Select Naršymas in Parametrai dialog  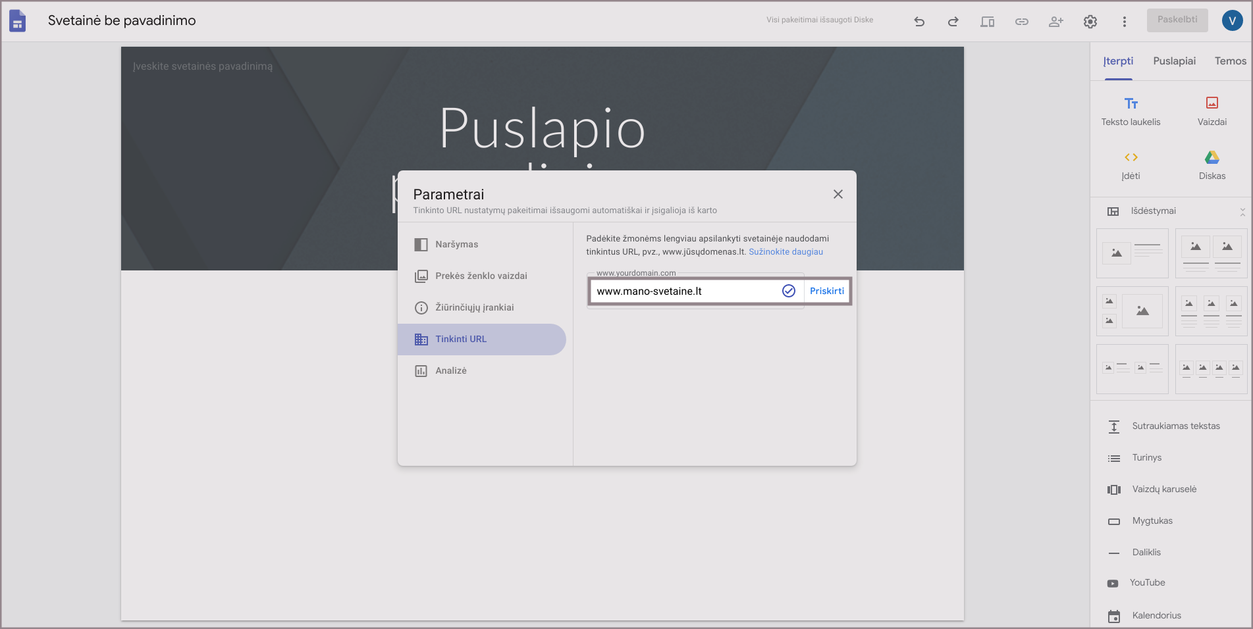coord(456,245)
